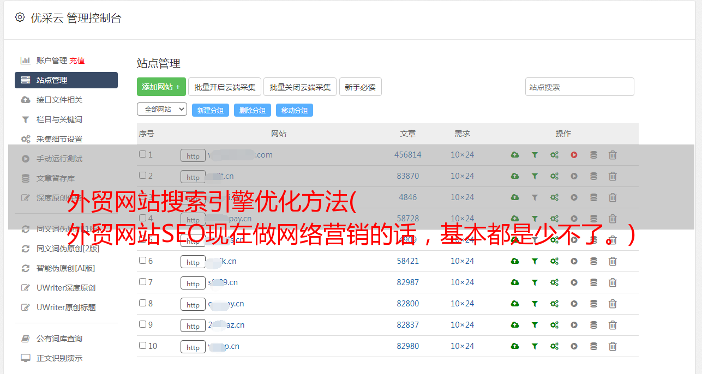The width and height of the screenshot is (702, 374).
Task: Click the gears icon in row 8
Action: point(554,304)
